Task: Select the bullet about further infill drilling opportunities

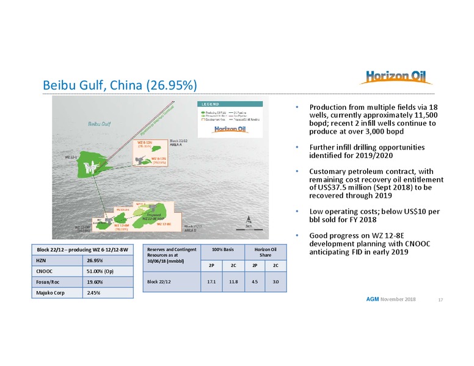Action: (x=366, y=151)
